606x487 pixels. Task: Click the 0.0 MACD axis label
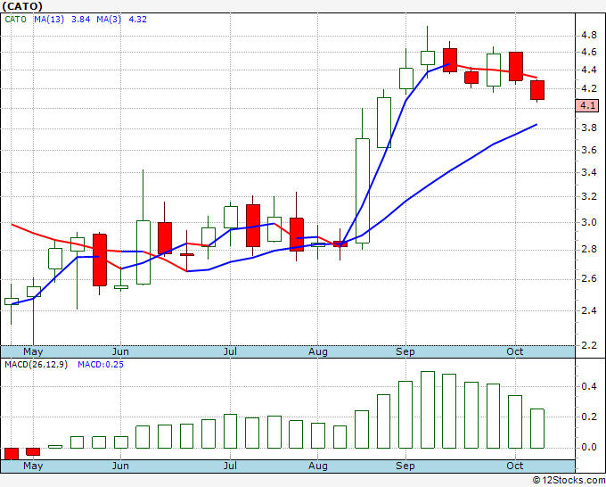[x=589, y=447]
